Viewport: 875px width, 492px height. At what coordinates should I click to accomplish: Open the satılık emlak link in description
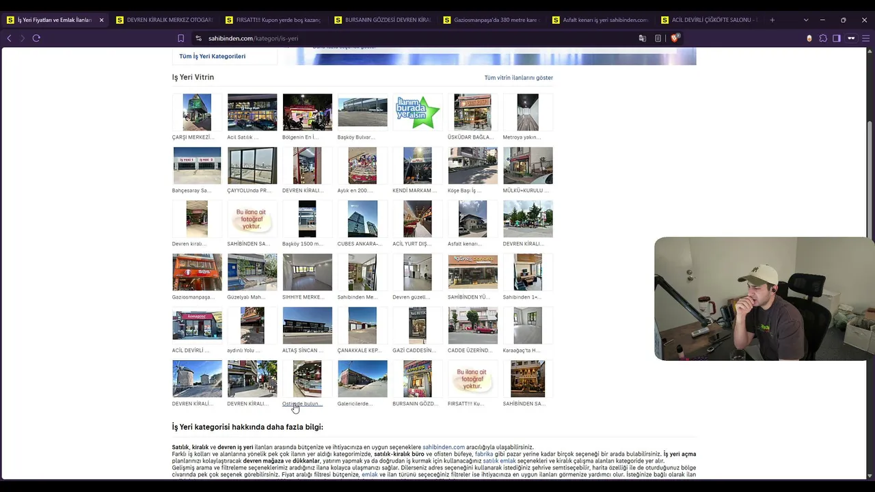pos(500,461)
